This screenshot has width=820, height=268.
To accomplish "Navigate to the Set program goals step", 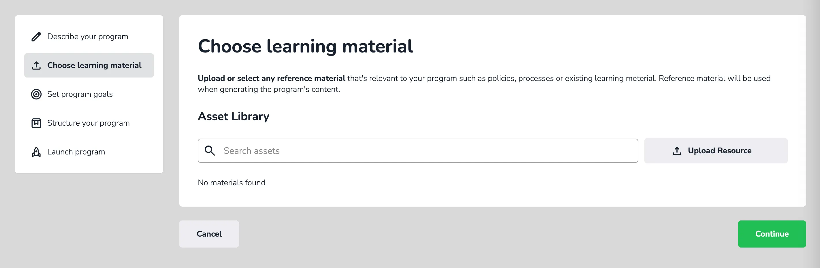I will 80,94.
